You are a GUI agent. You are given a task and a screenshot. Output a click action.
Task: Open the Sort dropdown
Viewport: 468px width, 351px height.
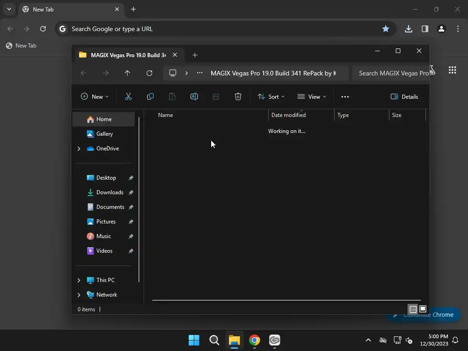pyautogui.click(x=271, y=96)
